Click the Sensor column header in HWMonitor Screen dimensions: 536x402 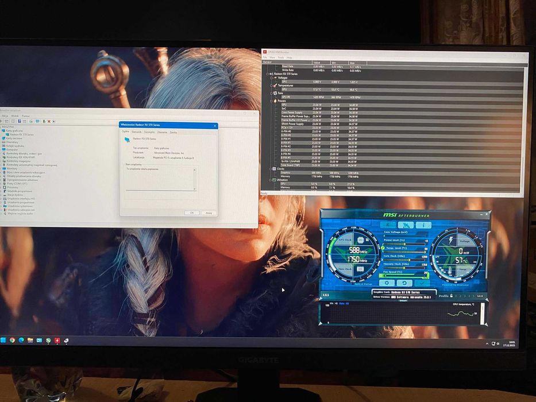point(287,62)
